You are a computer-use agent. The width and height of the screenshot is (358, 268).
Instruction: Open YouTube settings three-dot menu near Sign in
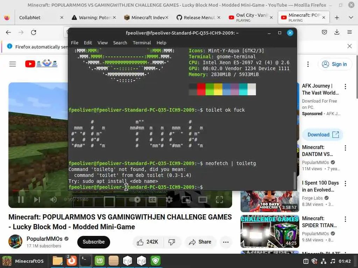tap(308, 64)
